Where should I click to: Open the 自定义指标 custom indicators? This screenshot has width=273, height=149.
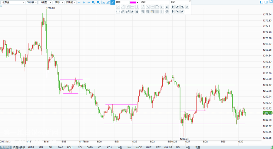point(19,147)
